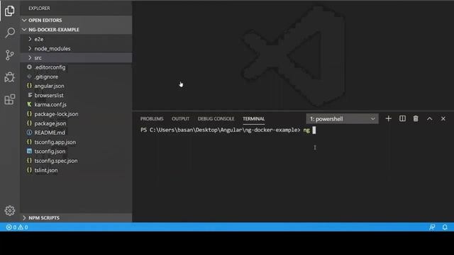The height and width of the screenshot is (255, 454).
Task: Click the Explorer panel title
Action: coord(39,8)
